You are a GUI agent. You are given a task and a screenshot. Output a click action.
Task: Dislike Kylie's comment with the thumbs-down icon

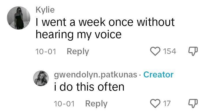tap(193, 51)
